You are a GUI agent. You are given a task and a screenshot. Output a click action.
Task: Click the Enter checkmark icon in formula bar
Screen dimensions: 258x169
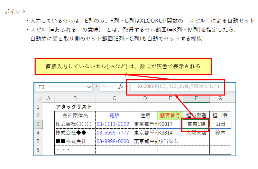(112, 87)
